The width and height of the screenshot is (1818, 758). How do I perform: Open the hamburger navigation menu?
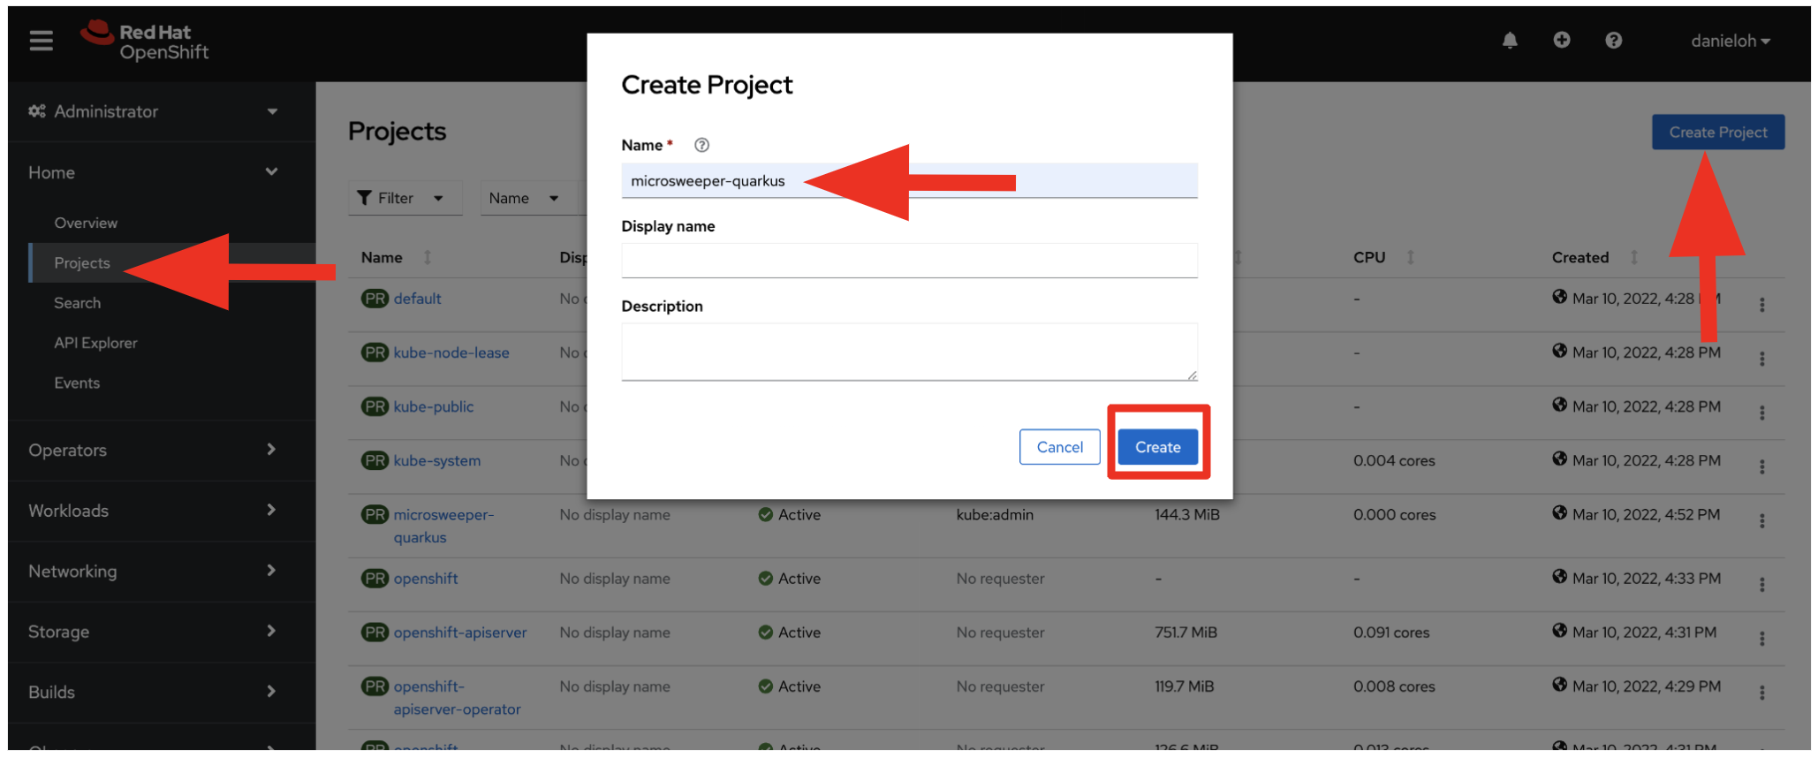[41, 41]
